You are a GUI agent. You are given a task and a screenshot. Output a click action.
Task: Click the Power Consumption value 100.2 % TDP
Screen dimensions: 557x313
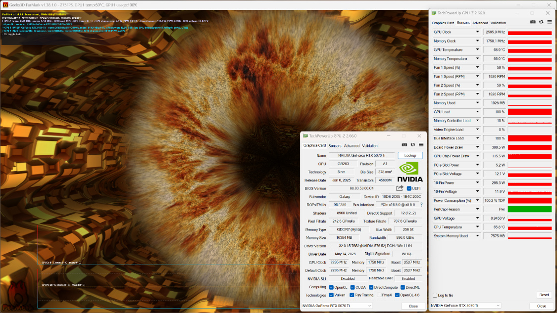click(x=495, y=200)
